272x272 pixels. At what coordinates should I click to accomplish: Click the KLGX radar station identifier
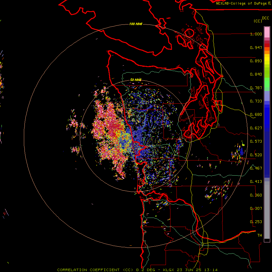(x=168, y=270)
